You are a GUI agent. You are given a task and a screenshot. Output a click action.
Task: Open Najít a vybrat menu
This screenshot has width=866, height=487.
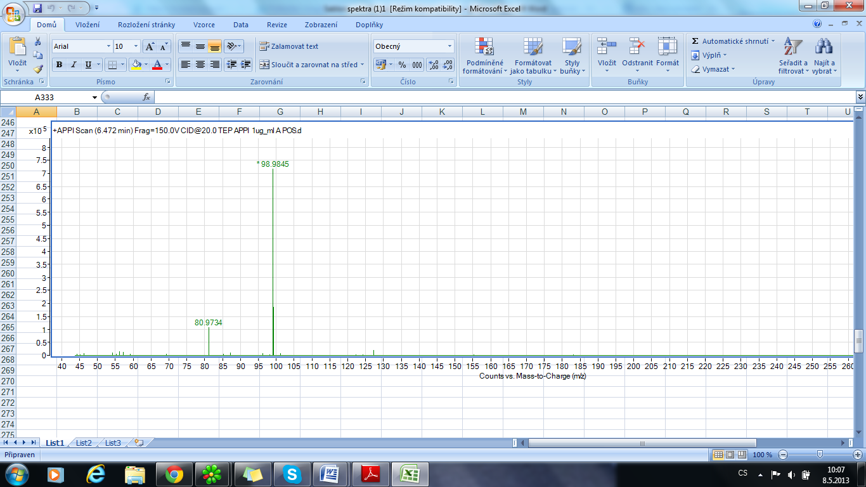coord(824,56)
